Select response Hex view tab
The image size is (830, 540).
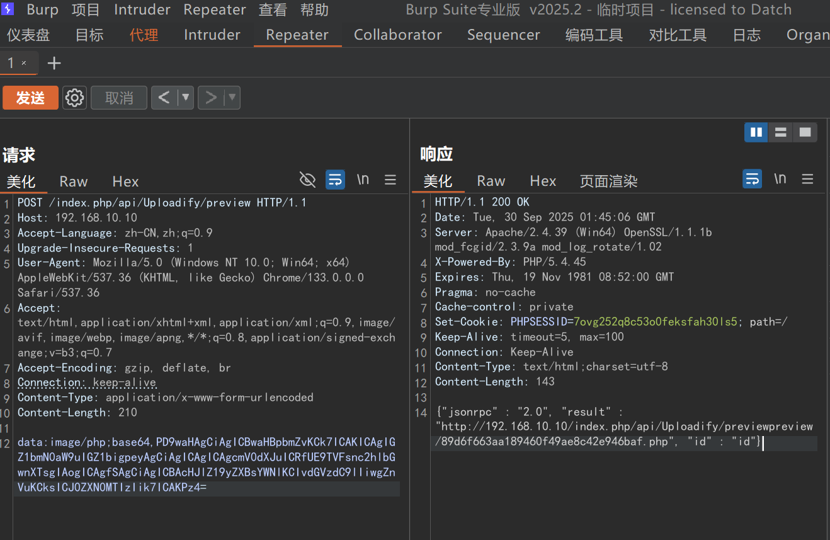(x=543, y=181)
